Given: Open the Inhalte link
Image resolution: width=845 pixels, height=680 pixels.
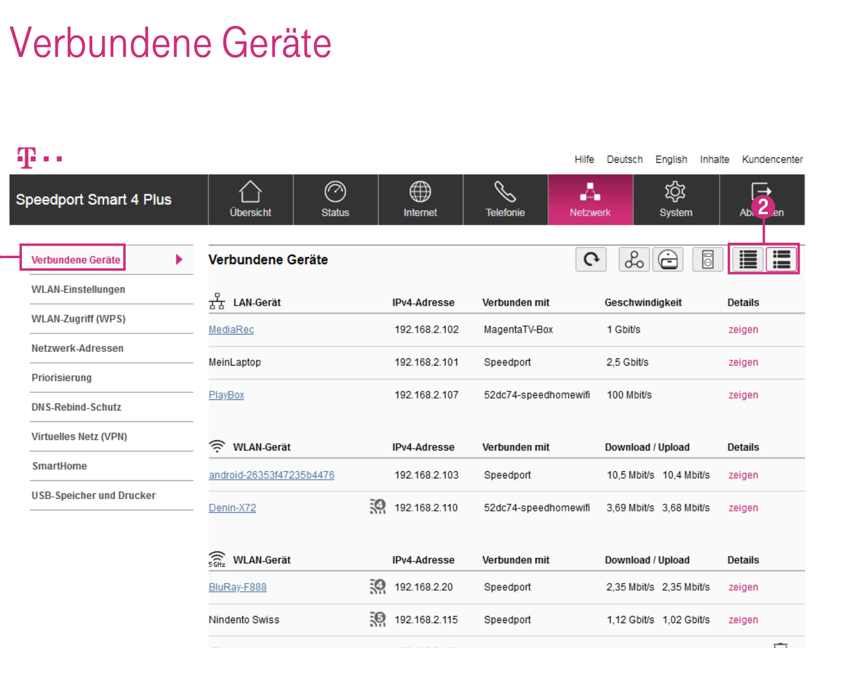Looking at the screenshot, I should point(714,159).
